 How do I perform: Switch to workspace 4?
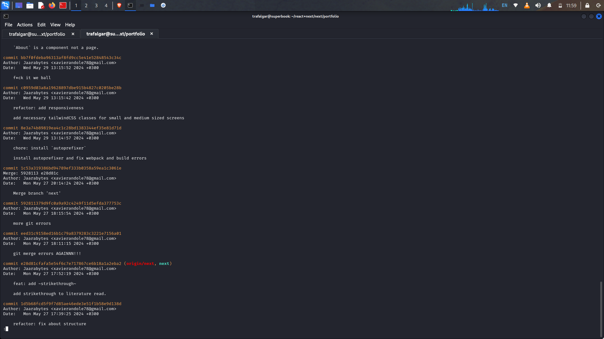(x=106, y=5)
